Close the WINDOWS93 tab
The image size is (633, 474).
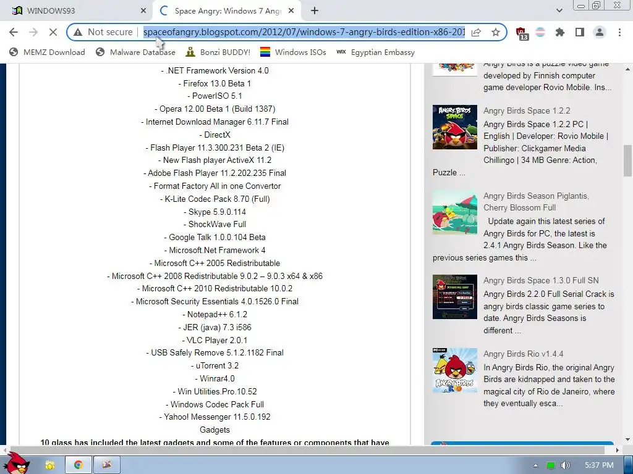143,11
